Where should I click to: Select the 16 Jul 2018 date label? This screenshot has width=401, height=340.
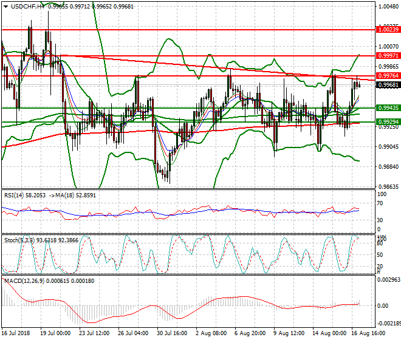[16, 333]
